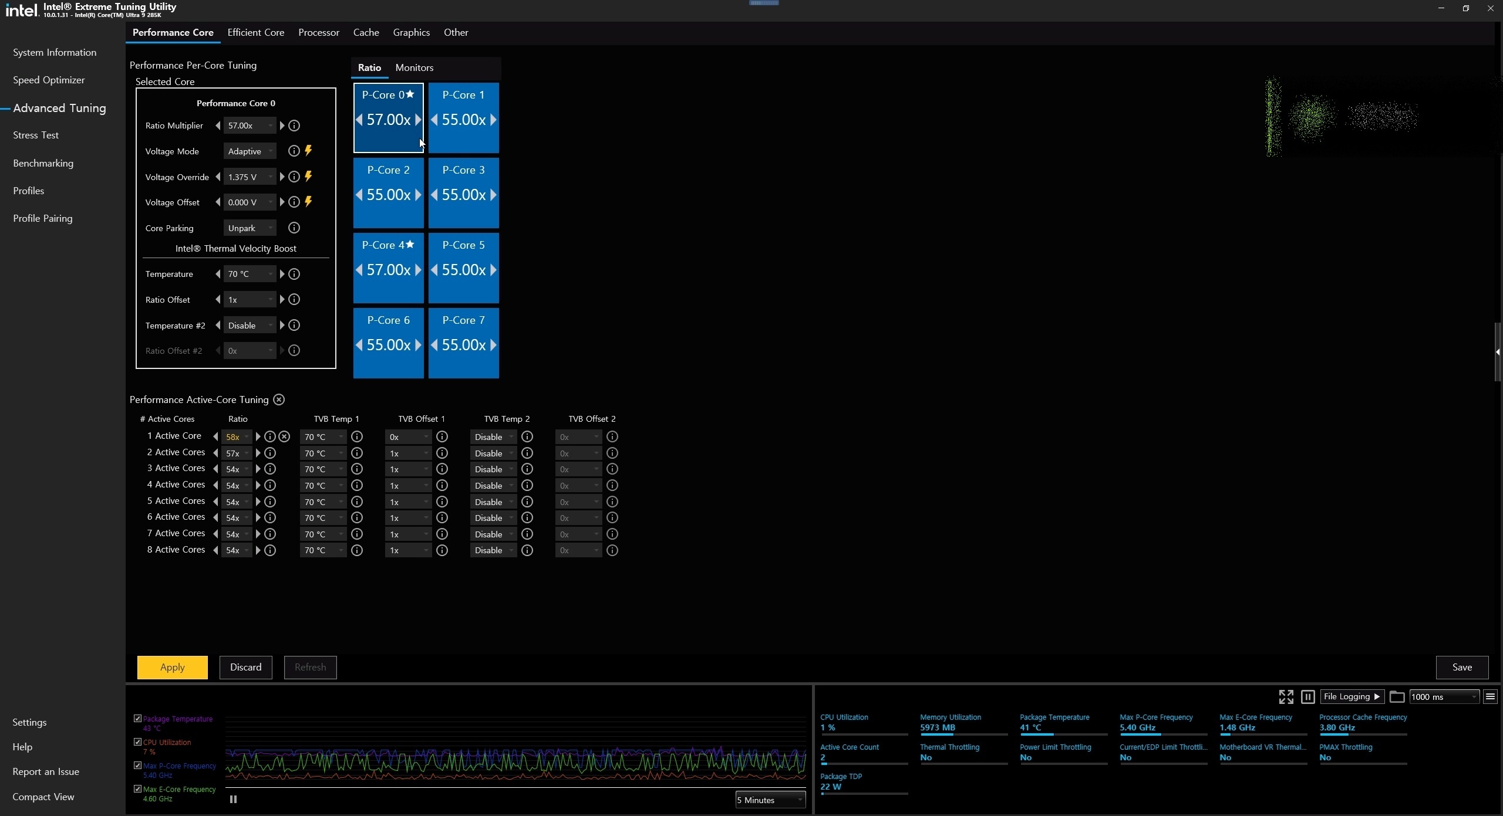
Task: Increase 1 Active Core ratio with right arrow
Action: 258,436
